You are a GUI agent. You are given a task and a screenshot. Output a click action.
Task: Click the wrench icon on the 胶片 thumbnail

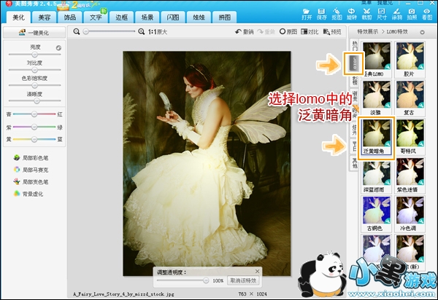[x=420, y=67]
